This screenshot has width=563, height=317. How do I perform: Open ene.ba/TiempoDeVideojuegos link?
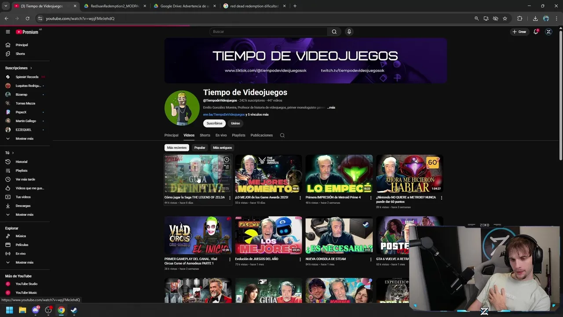pos(223,114)
